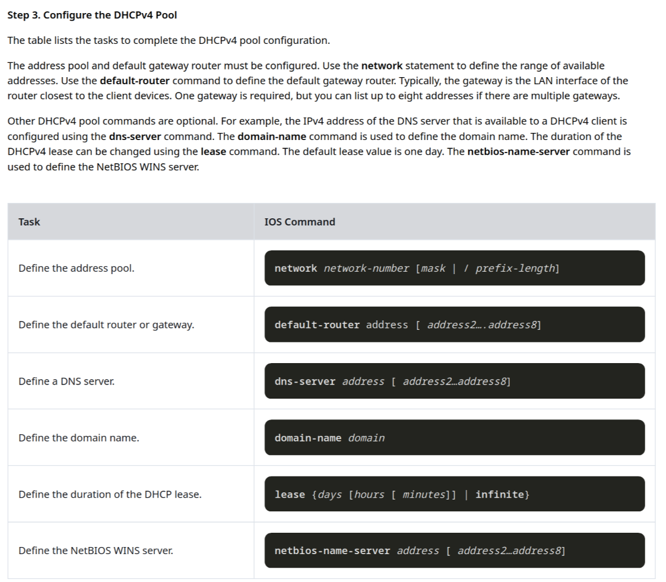Click the netbios-name-server command code block
The width and height of the screenshot is (666, 582).
tap(455, 550)
